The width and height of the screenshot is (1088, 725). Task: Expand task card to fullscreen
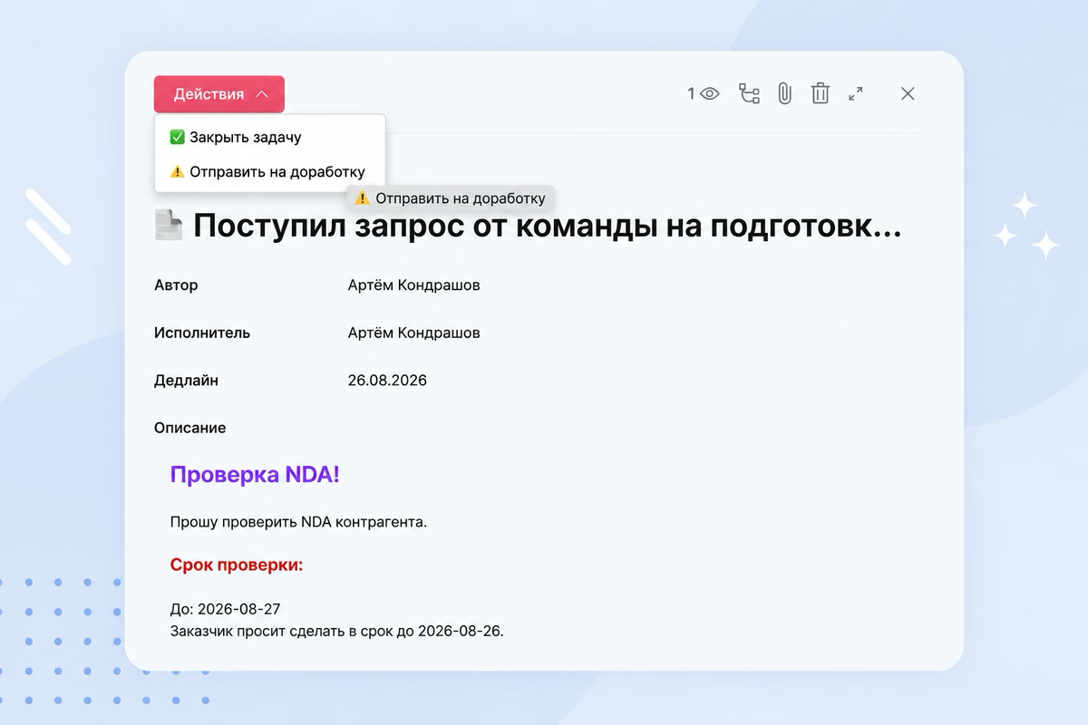pos(855,93)
